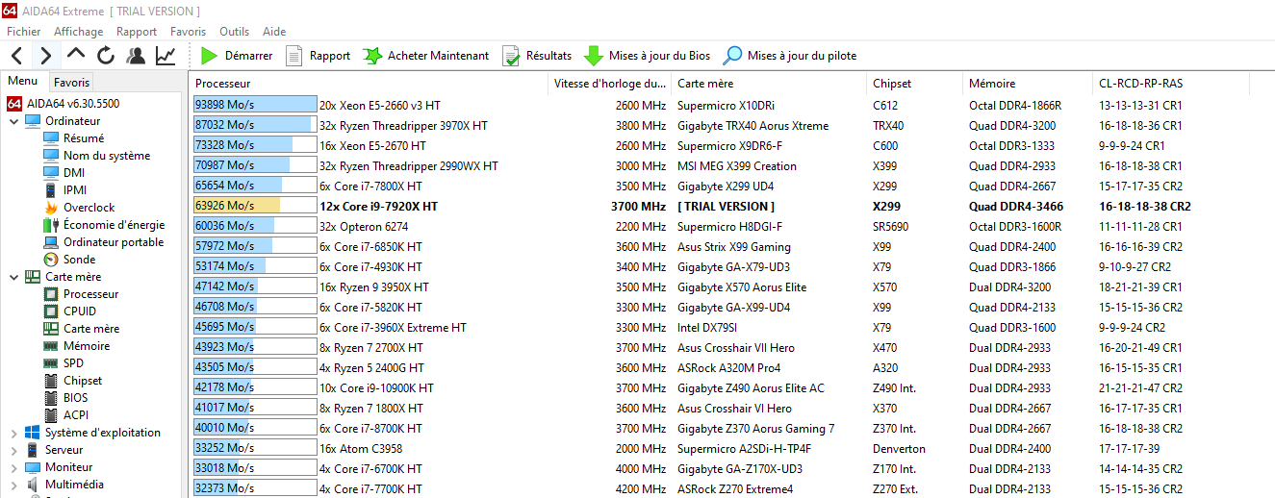Screen dimensions: 1275x498
Task: Open Économie d'énergie item
Action: pos(114,225)
